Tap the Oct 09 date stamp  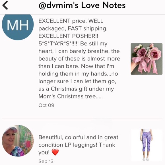(46, 105)
